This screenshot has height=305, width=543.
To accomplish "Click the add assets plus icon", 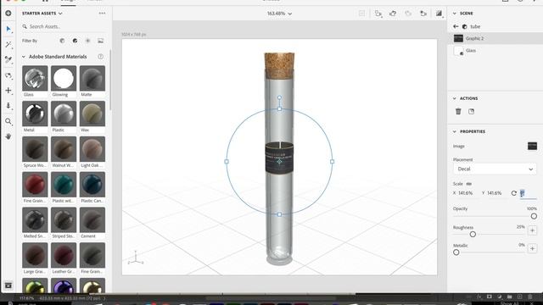I will [8, 14].
